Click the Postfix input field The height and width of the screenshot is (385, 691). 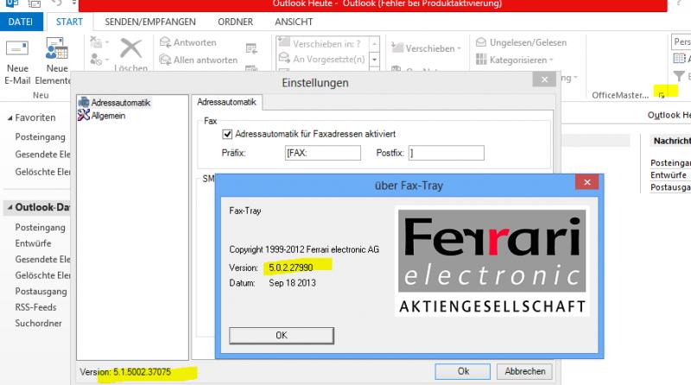pyautogui.click(x=446, y=153)
